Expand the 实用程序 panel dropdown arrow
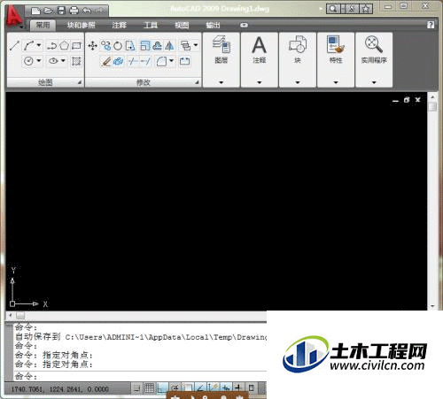This screenshot has height=399, width=443. pos(374,82)
